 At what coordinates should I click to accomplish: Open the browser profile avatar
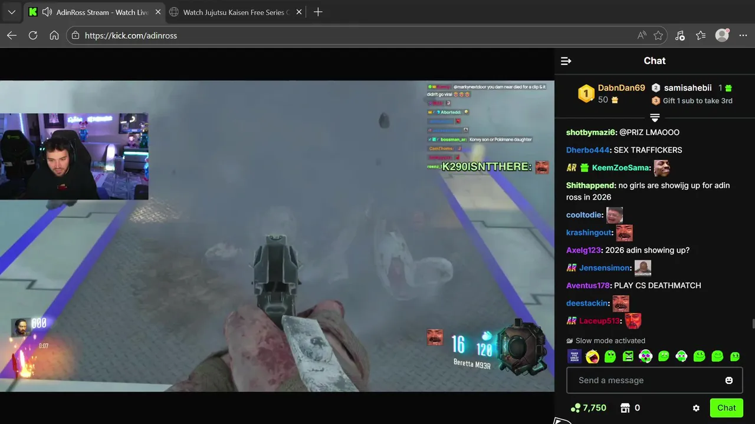[722, 35]
